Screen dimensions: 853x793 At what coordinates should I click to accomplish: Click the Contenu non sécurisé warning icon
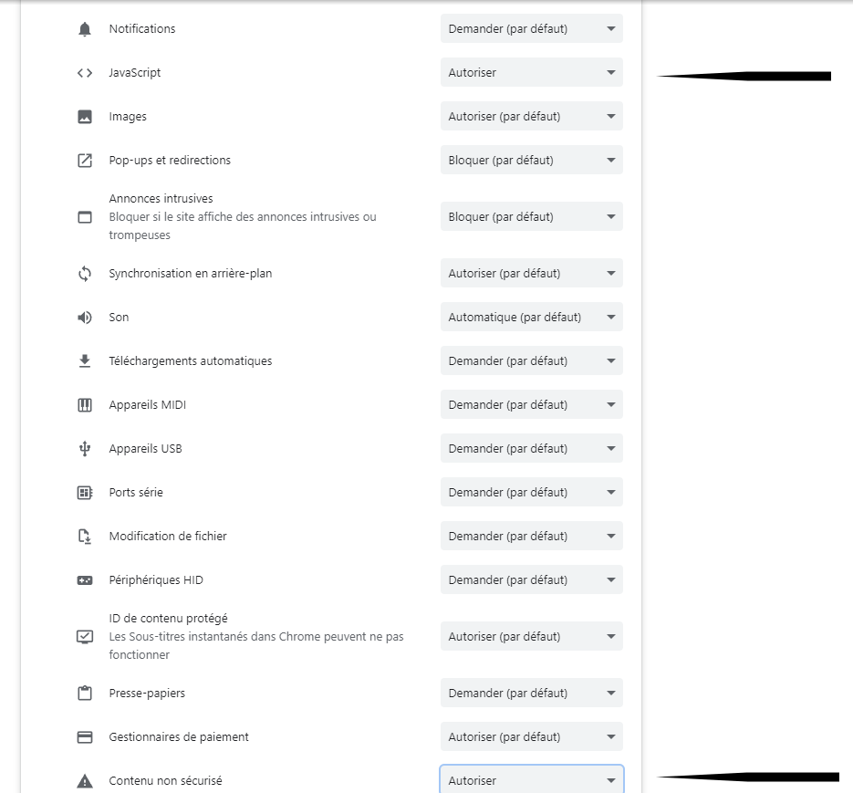(x=85, y=781)
